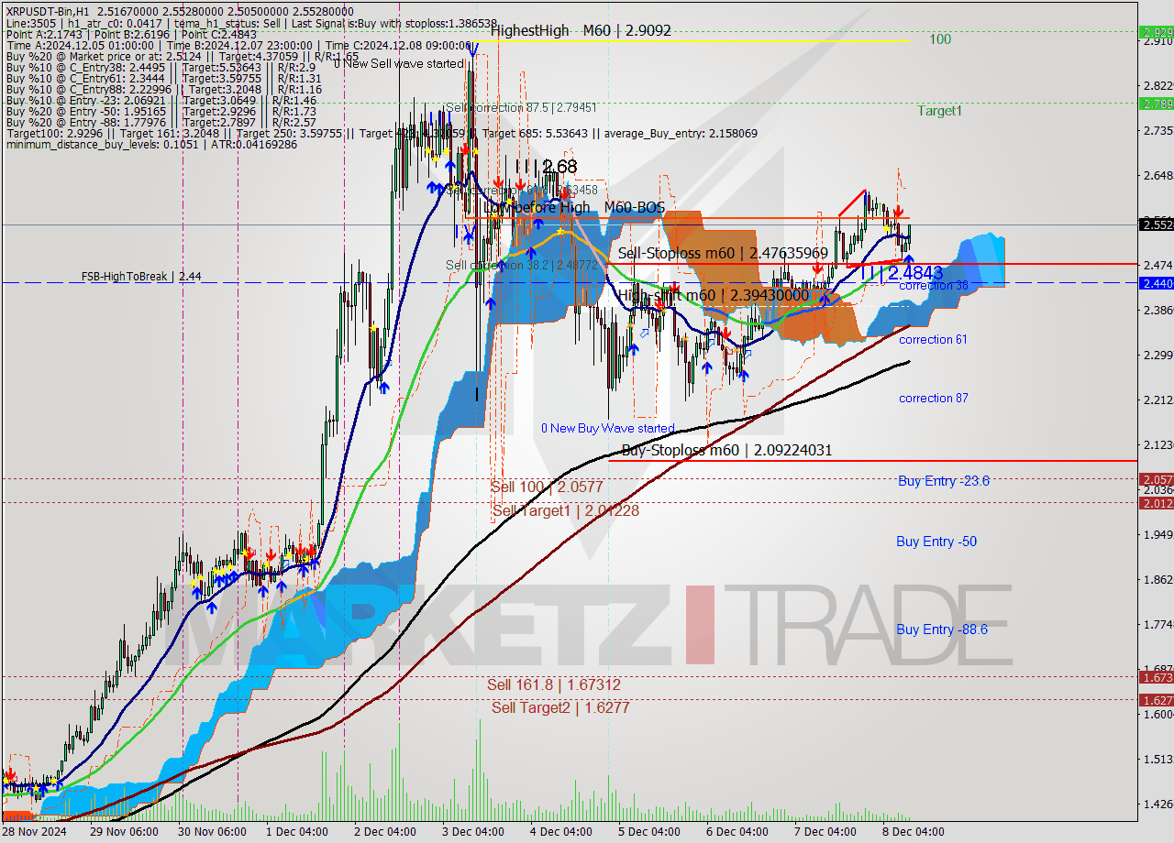
Task: Click '0 New Sell wave started' label
Action: click(x=398, y=63)
